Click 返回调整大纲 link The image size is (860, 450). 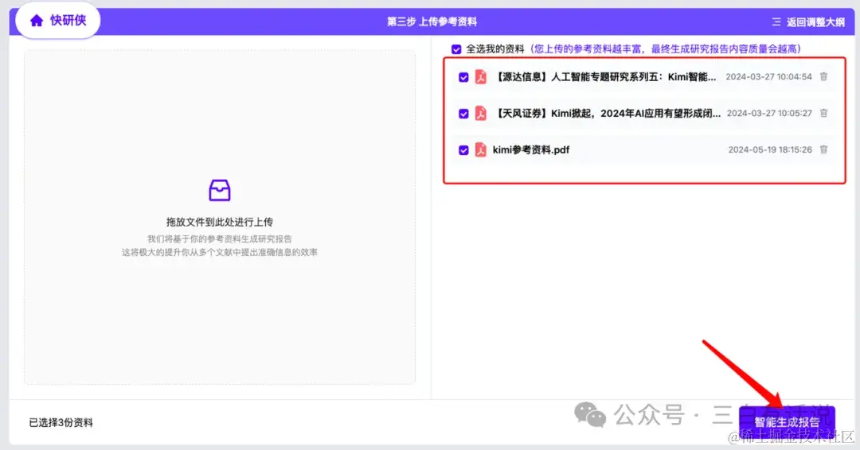coord(815,22)
